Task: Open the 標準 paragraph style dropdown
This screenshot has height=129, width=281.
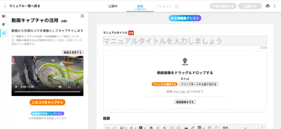Action: [234, 128]
